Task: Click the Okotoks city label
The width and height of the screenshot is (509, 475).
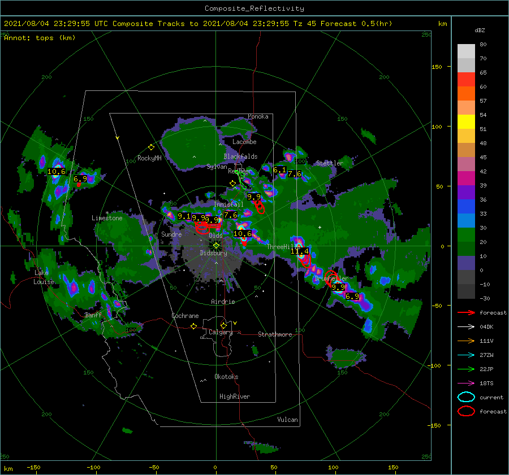Action: [226, 376]
